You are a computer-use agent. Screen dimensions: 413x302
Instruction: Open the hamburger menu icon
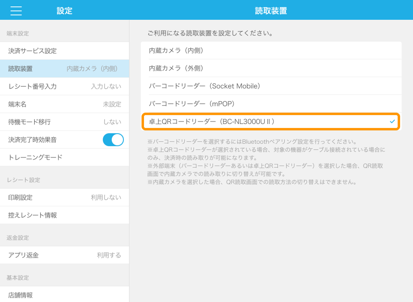[16, 11]
